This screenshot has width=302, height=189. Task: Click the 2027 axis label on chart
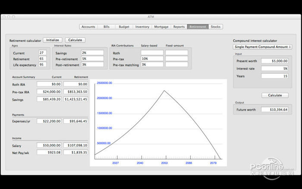116,163
